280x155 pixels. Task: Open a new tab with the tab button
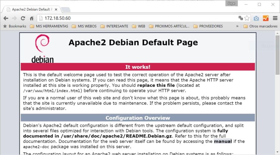pyautogui.click(x=66, y=9)
